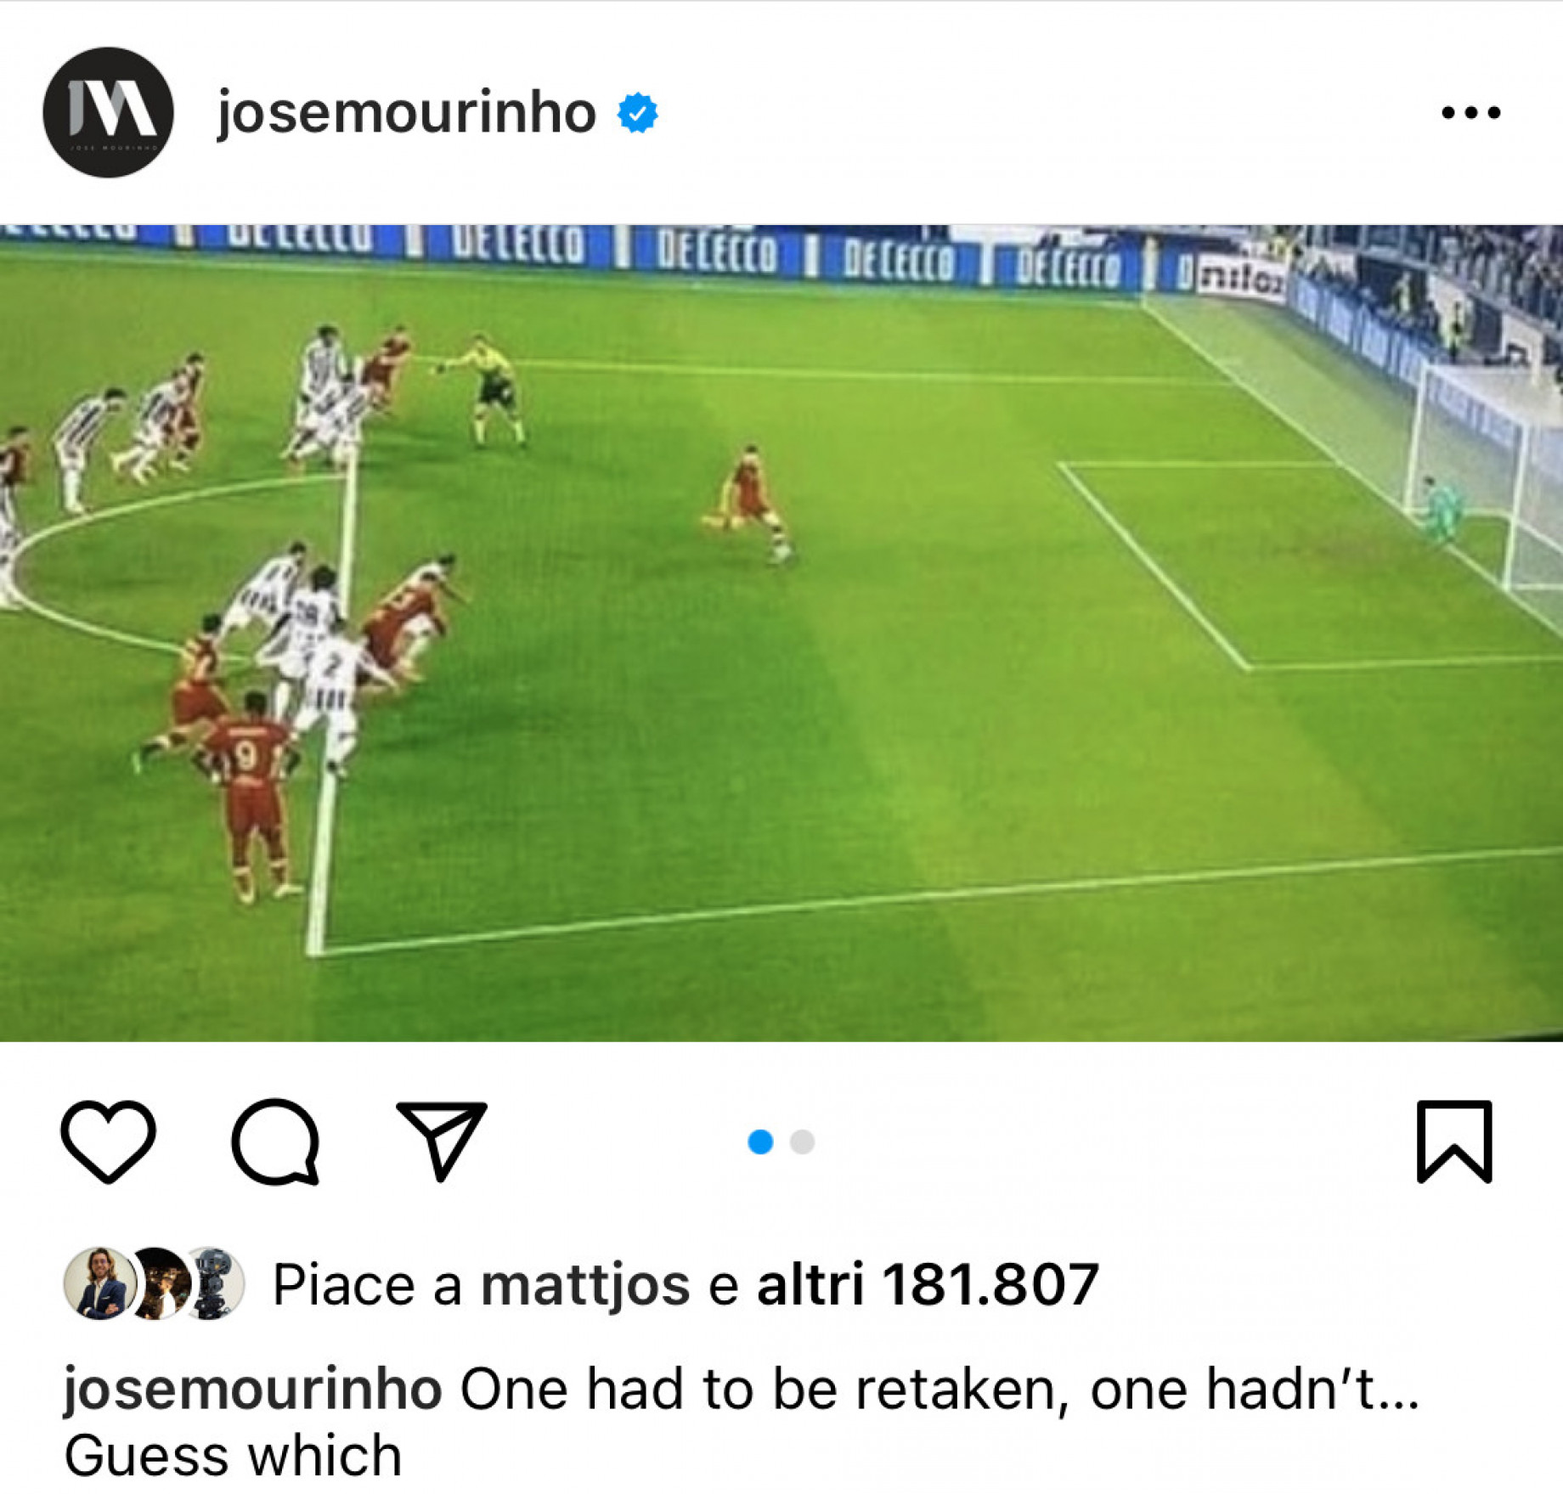Go to josemourinho profile from header username
The width and height of the screenshot is (1563, 1494).
tap(407, 112)
